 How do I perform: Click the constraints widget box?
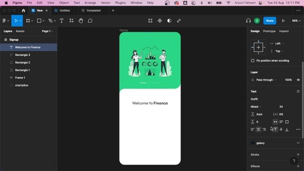(x=258, y=47)
